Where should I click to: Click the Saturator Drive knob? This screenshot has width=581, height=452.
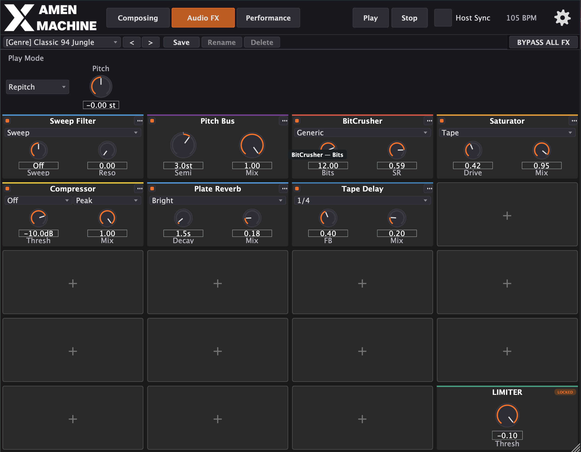(x=473, y=150)
